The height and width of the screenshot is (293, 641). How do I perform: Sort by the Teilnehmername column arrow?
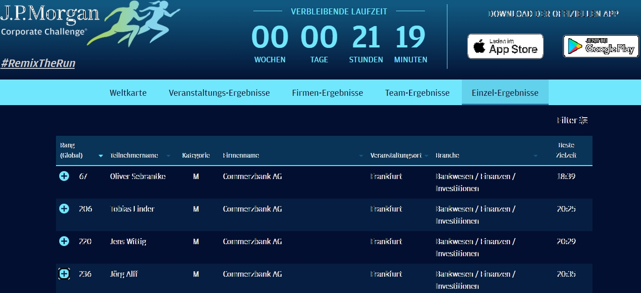coord(168,156)
